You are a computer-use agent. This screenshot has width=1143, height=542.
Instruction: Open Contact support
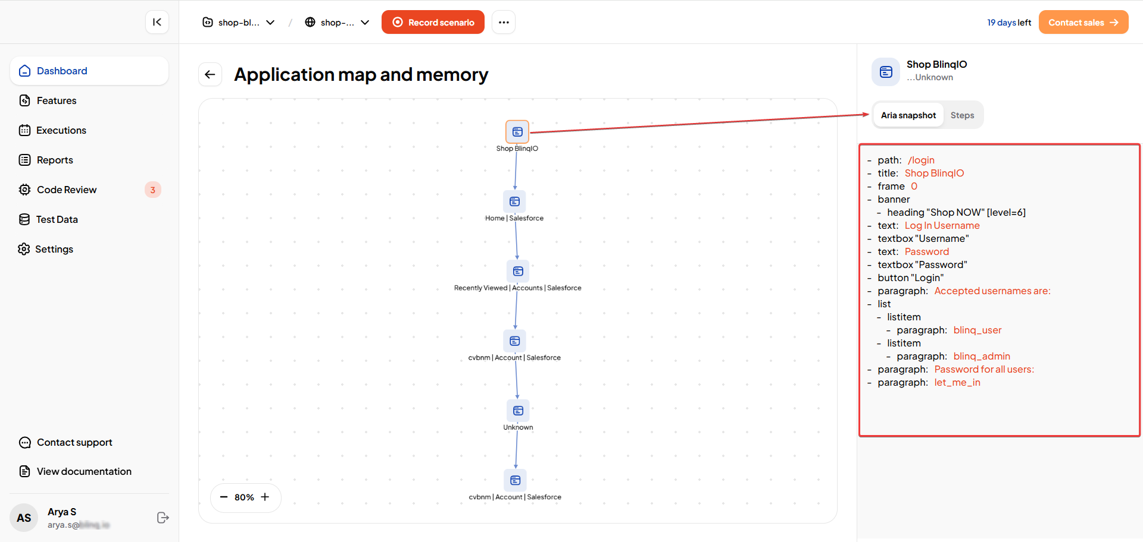pyautogui.click(x=74, y=442)
